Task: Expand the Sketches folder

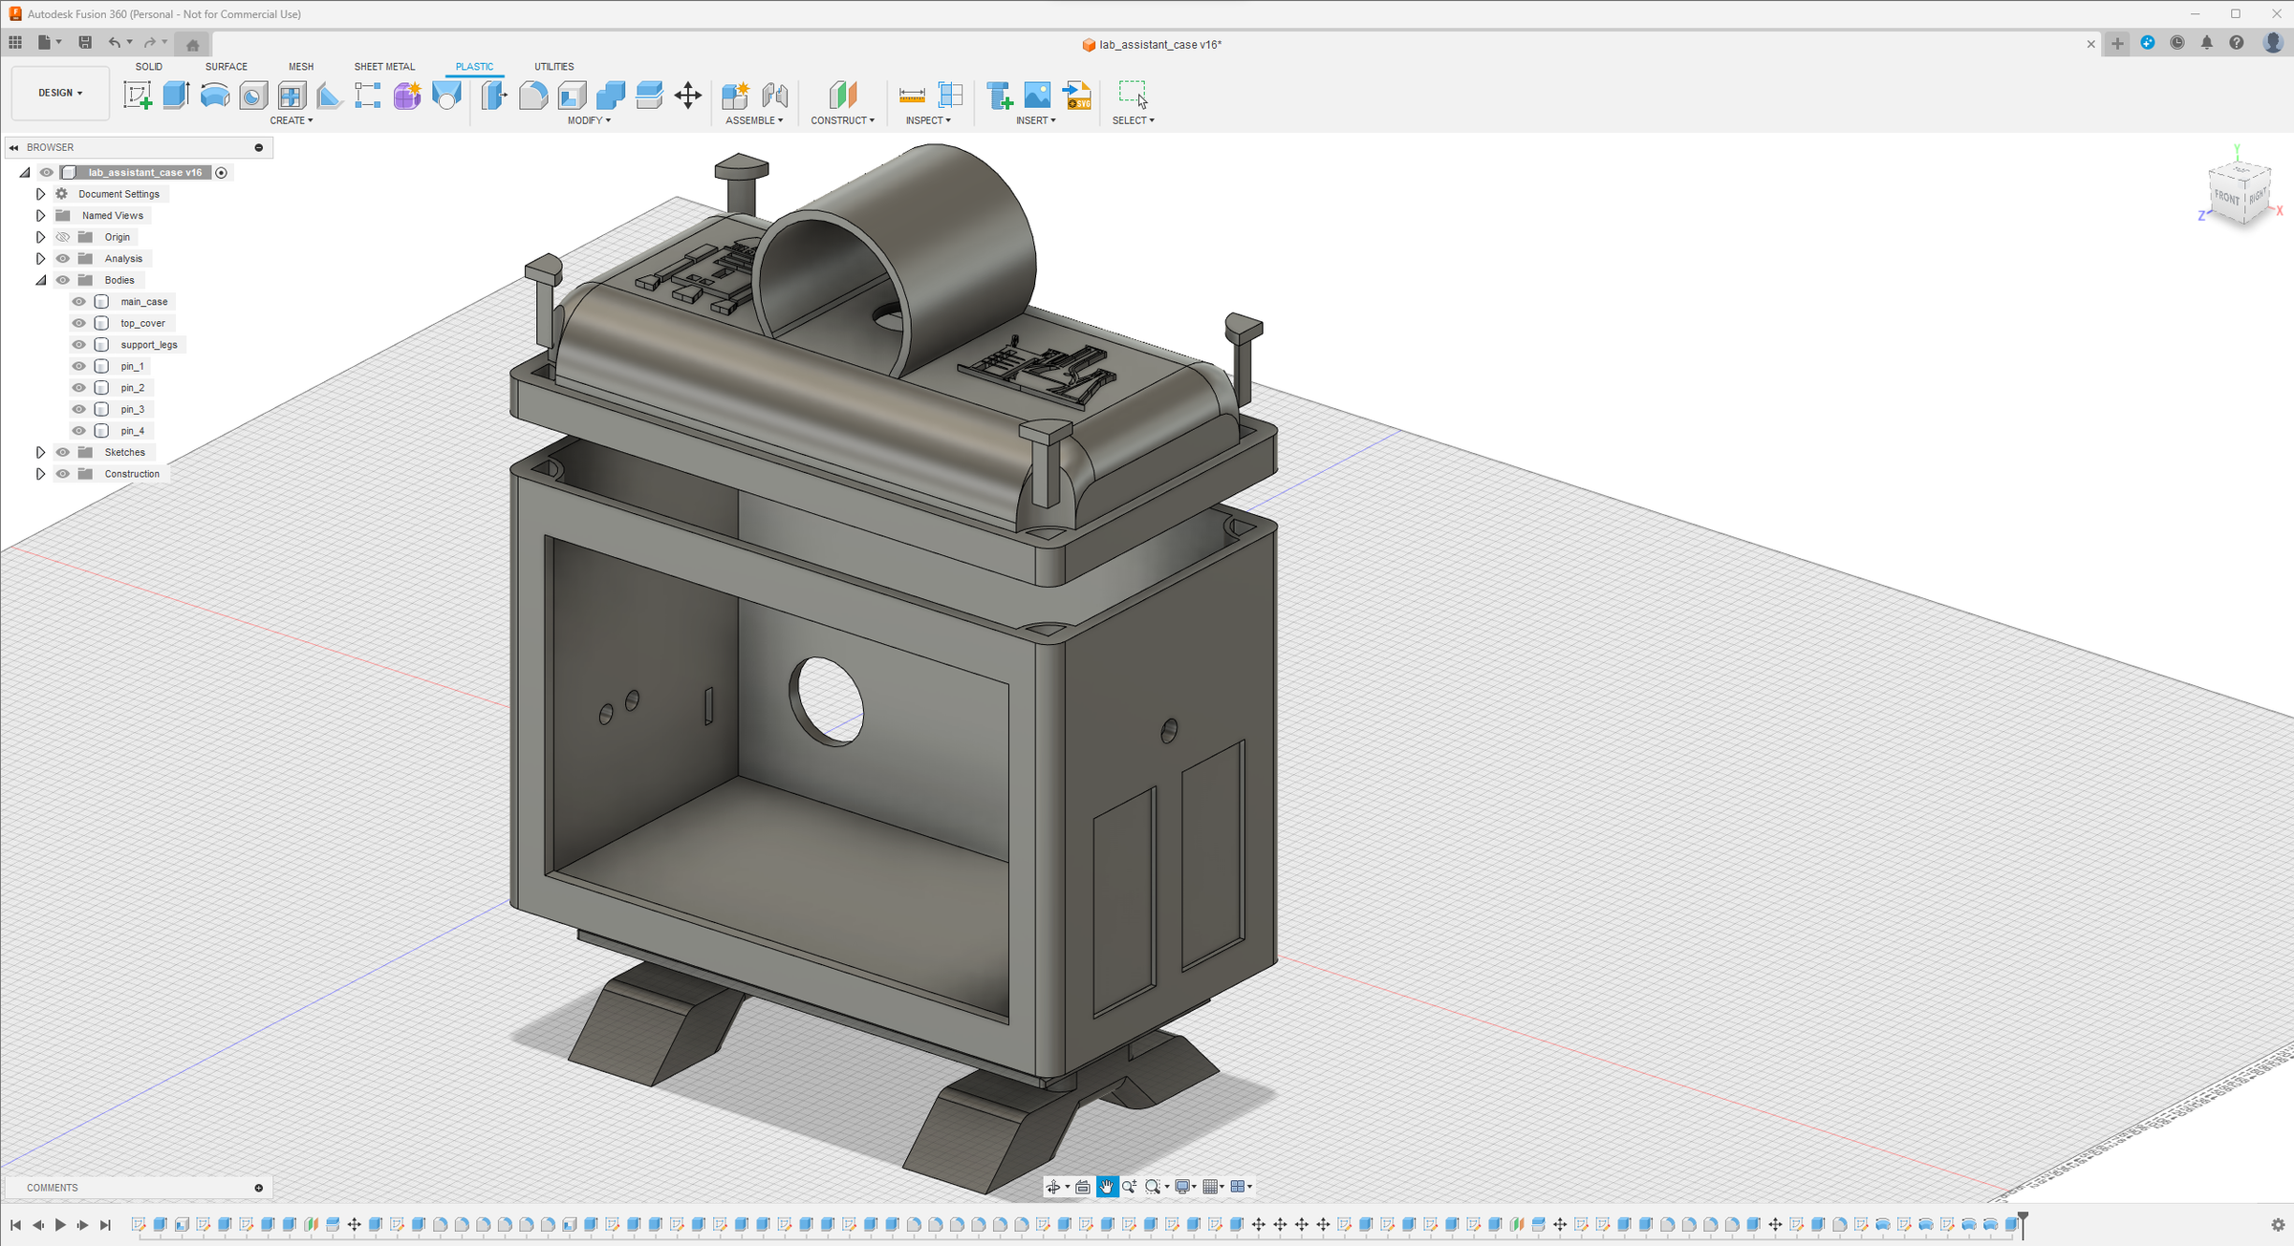Action: (x=40, y=451)
